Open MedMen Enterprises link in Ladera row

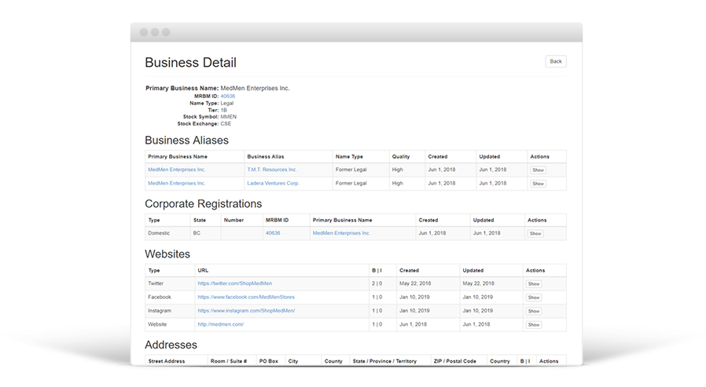tap(176, 184)
